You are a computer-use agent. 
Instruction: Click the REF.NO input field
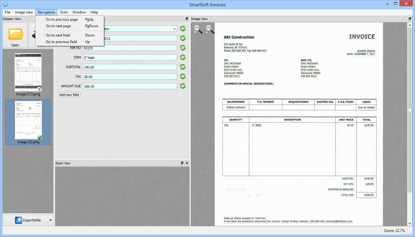[x=130, y=48]
